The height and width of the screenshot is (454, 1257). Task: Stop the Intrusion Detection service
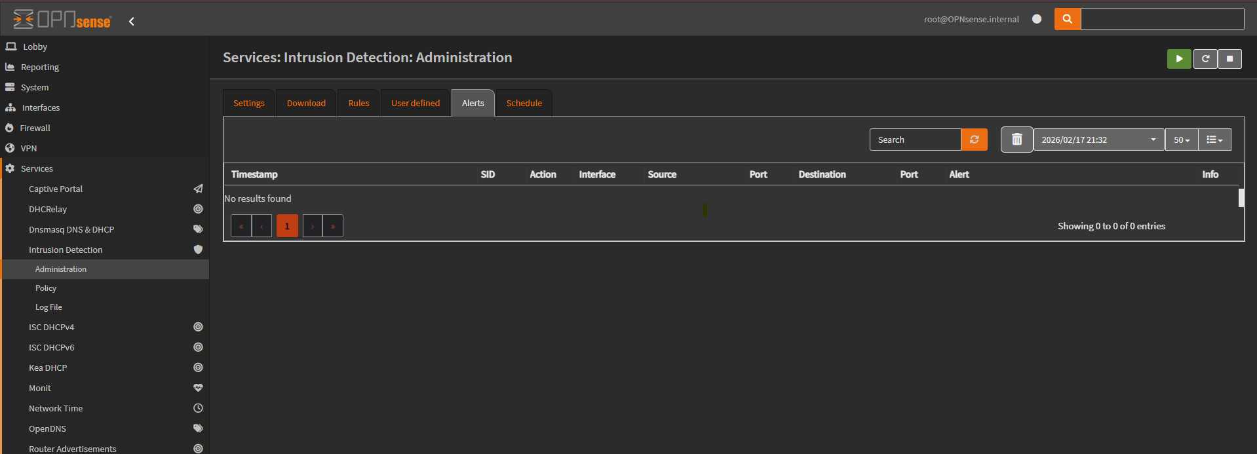point(1229,59)
